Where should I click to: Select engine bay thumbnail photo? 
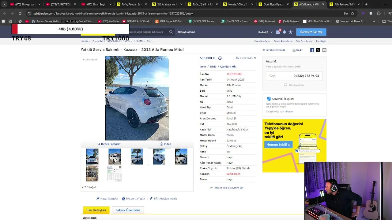click(x=92, y=174)
